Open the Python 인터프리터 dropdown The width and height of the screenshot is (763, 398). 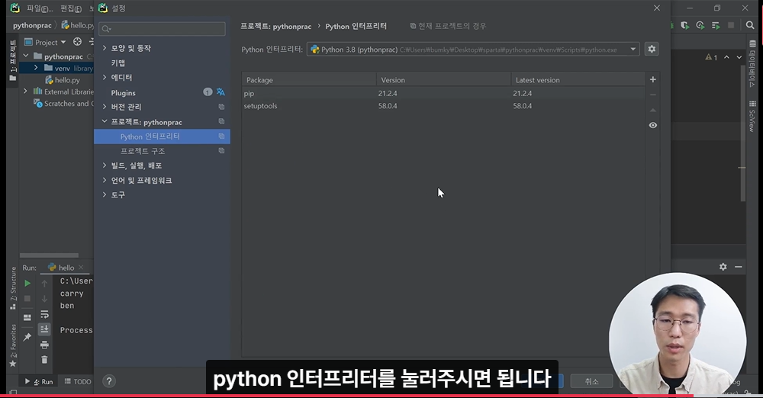coord(473,49)
